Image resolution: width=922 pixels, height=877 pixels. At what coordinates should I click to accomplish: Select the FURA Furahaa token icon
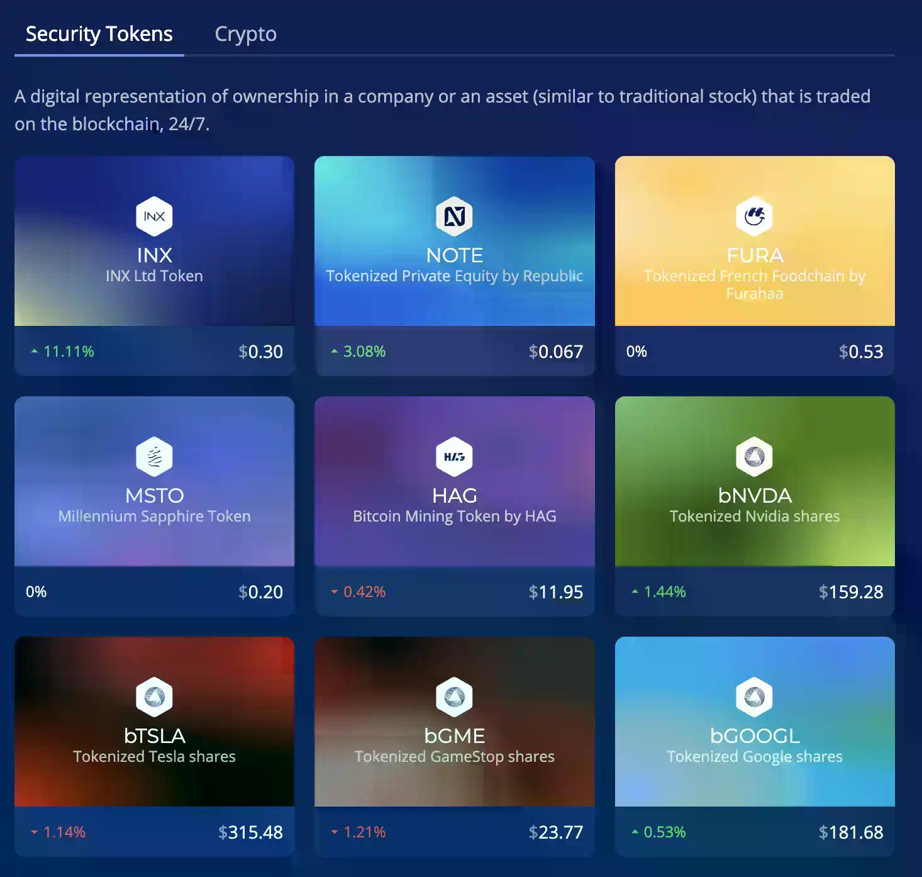[754, 216]
